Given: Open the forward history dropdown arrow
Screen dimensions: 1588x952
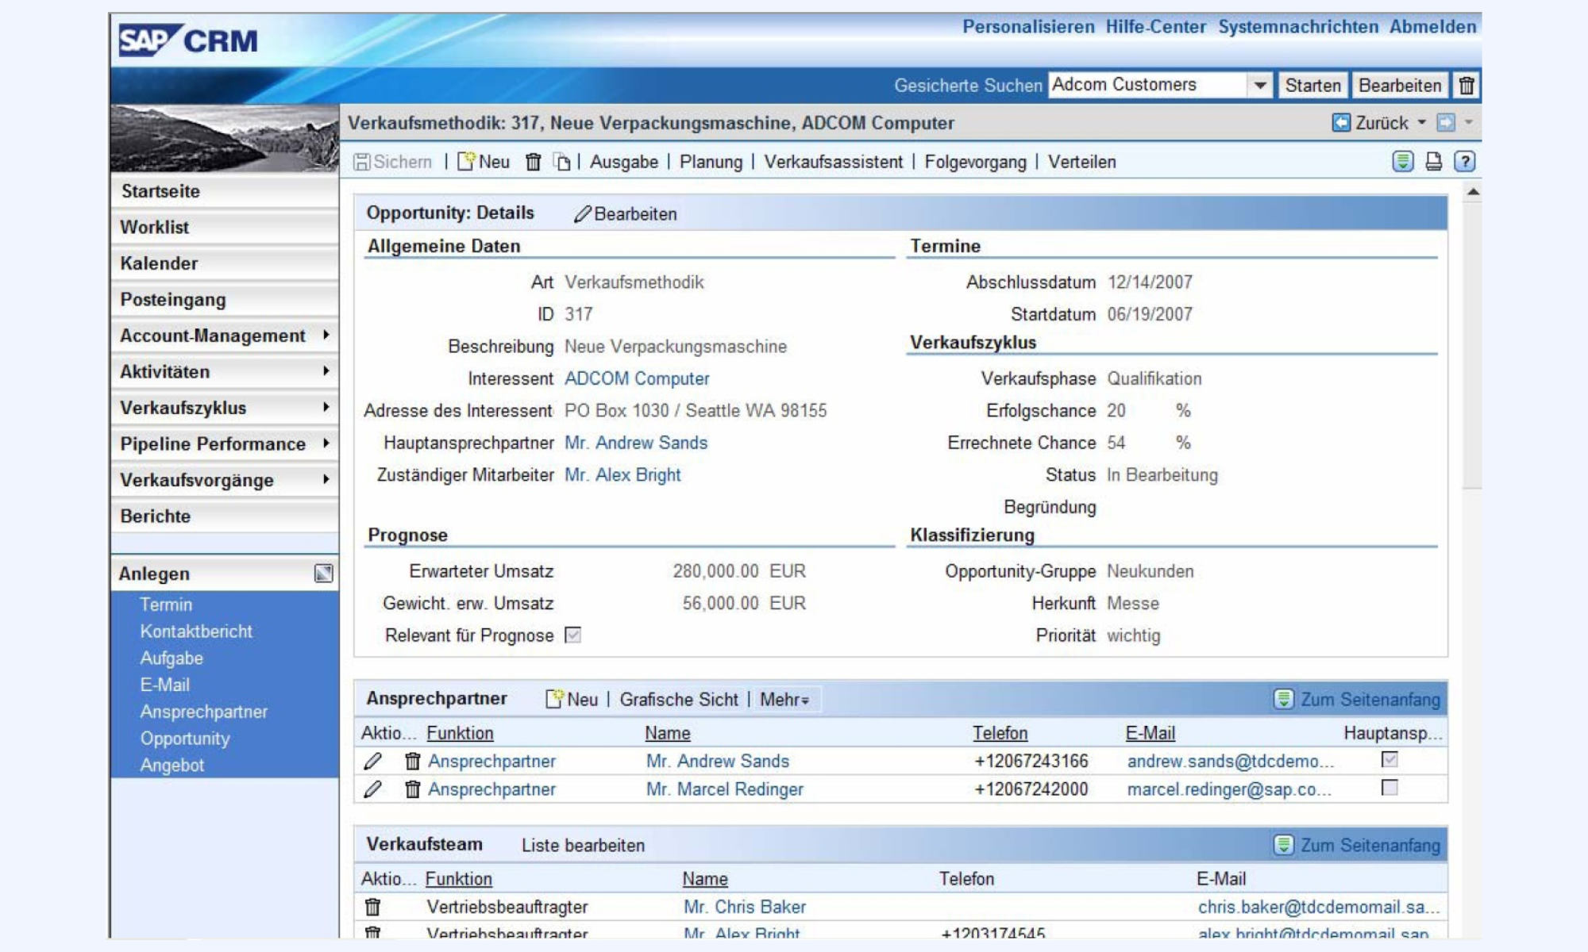Looking at the screenshot, I should click(x=1468, y=123).
